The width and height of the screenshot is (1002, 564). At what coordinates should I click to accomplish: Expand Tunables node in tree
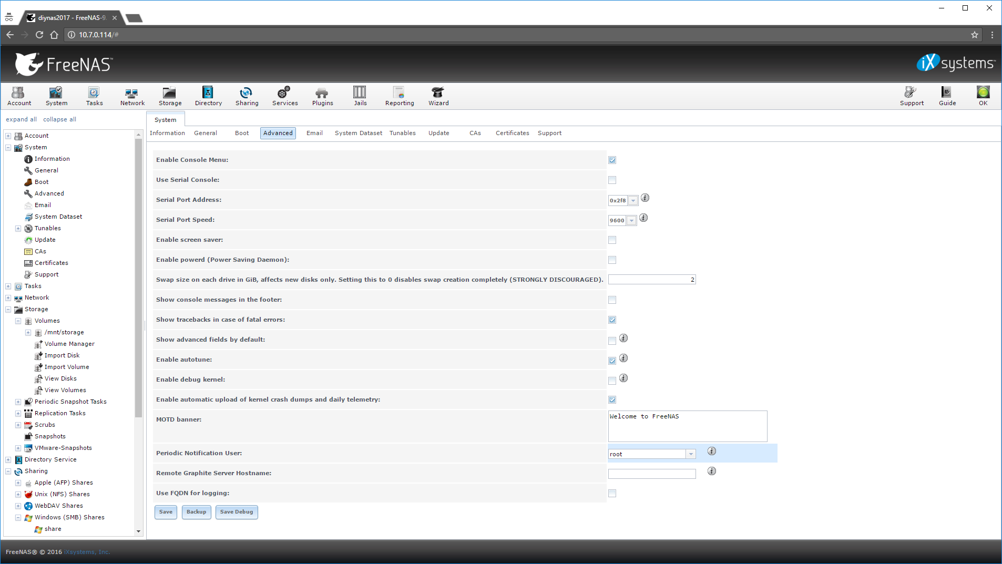point(18,229)
